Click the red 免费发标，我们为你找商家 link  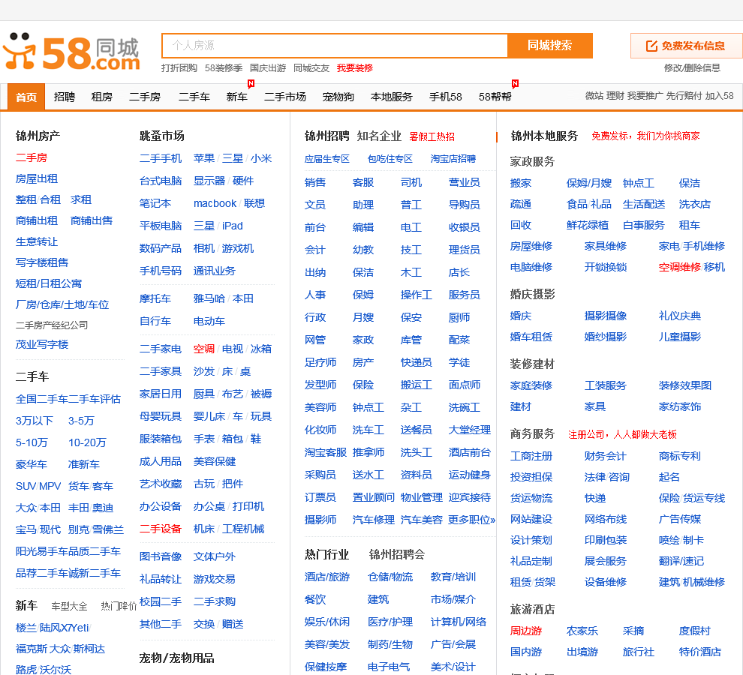(x=645, y=136)
